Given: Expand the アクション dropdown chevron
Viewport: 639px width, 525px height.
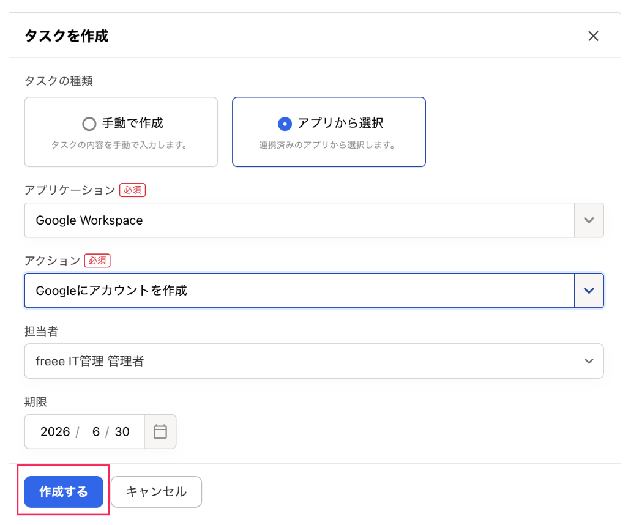Looking at the screenshot, I should (x=588, y=291).
